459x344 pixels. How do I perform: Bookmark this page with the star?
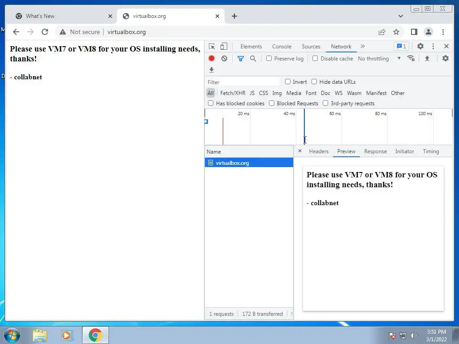click(x=396, y=32)
